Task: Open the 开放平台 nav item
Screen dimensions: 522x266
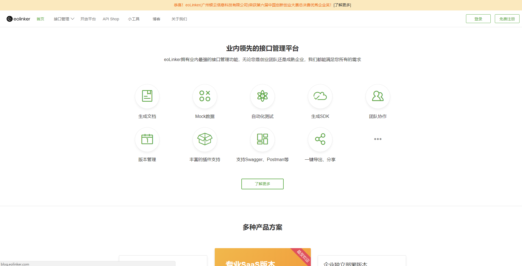Action: click(88, 19)
